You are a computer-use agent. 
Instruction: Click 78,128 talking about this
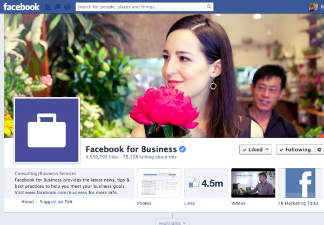(x=150, y=157)
